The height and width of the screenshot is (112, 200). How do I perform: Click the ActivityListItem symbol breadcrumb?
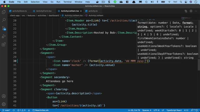pos(96,16)
